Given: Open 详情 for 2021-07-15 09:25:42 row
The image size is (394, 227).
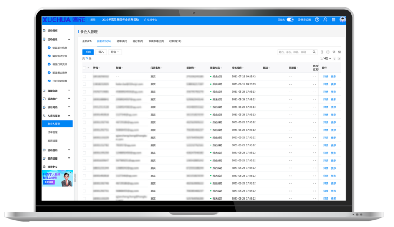Looking at the screenshot, I should click(x=326, y=77).
